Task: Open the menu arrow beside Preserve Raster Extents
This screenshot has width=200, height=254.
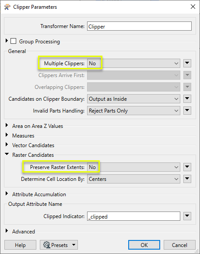Action: tap(187, 167)
